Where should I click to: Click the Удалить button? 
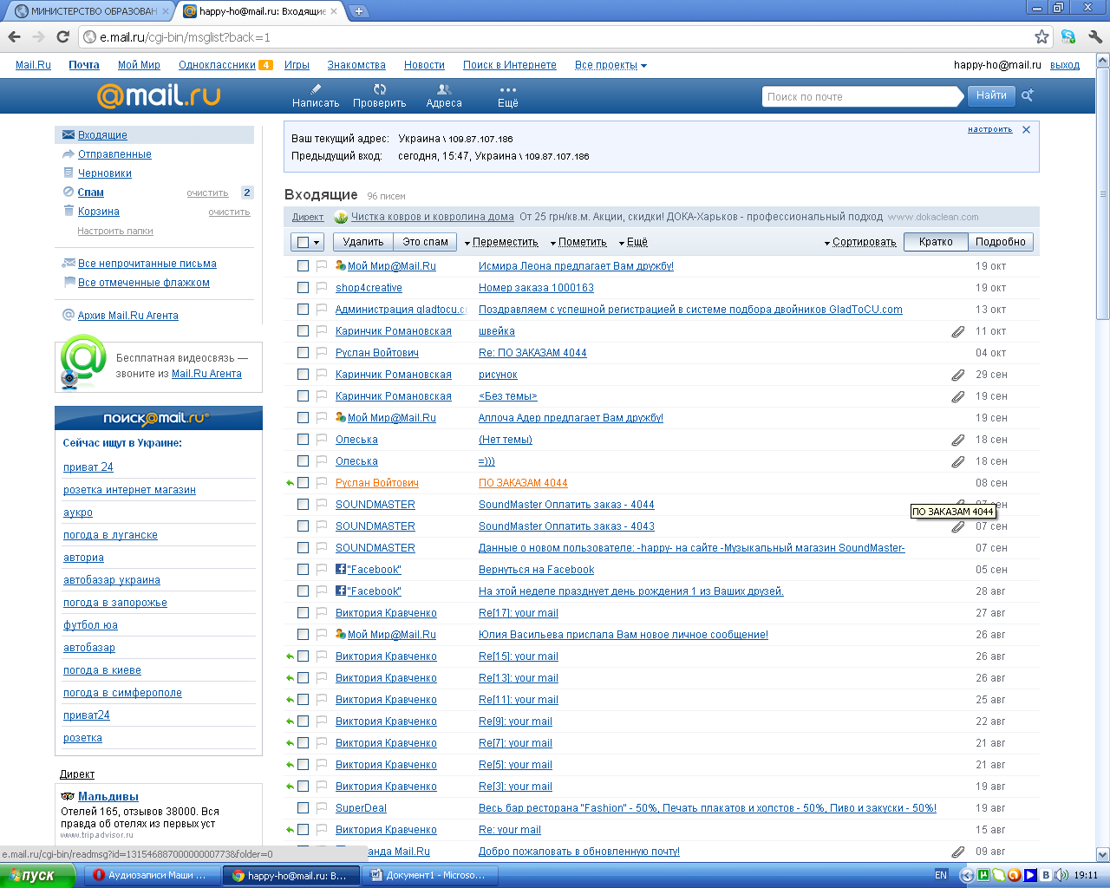pos(362,242)
